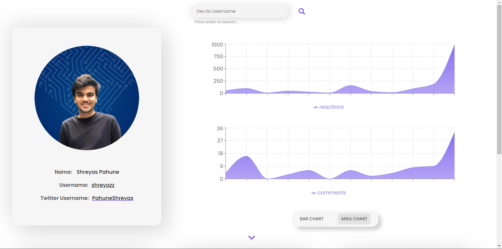Switch to the AREA CHART tab
The width and height of the screenshot is (502, 249).
[354, 219]
